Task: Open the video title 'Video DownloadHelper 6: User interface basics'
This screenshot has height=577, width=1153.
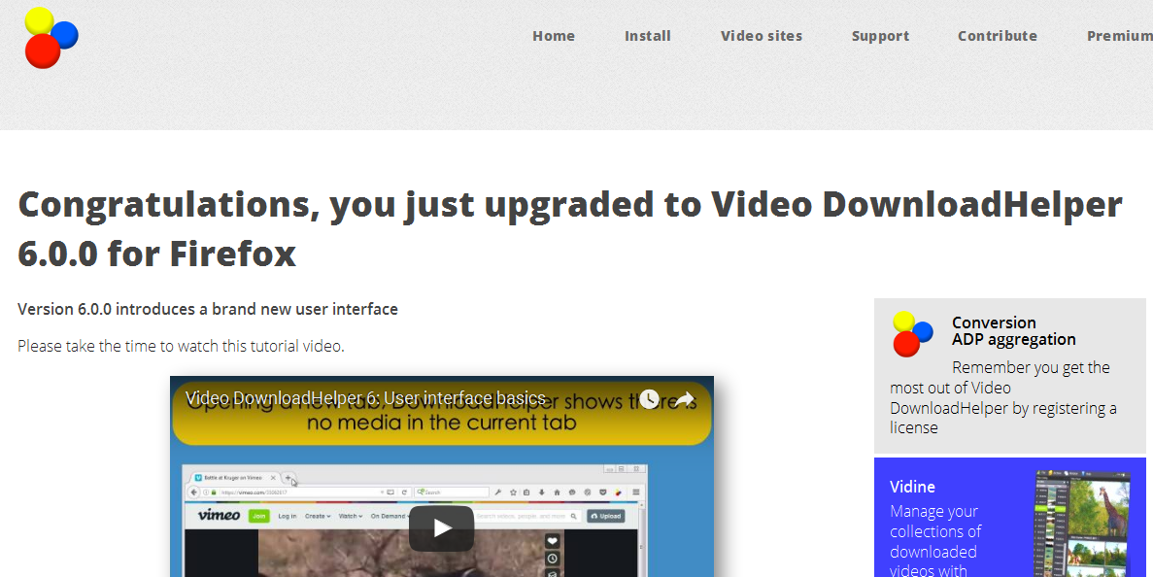Action: tap(365, 398)
